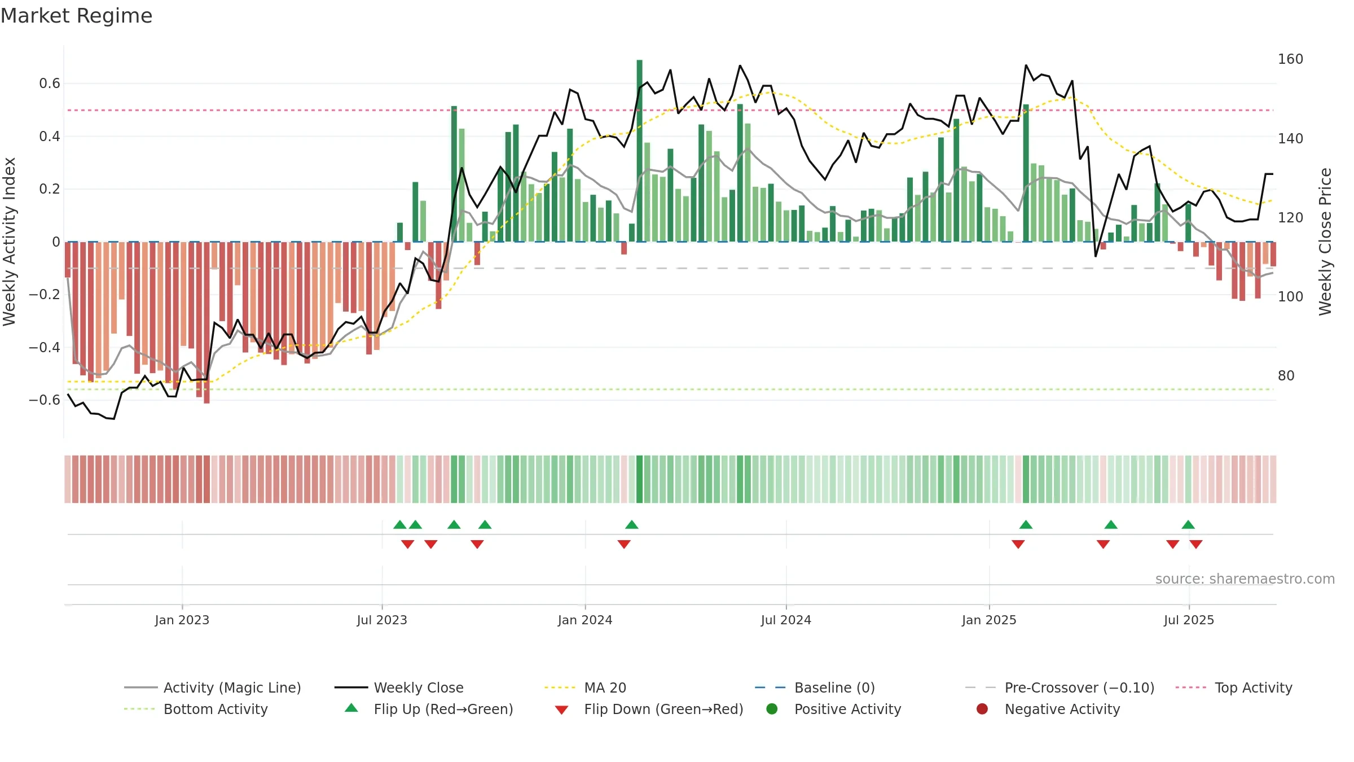Select the Flip Up marker nearest Jan 2025

tap(1026, 524)
